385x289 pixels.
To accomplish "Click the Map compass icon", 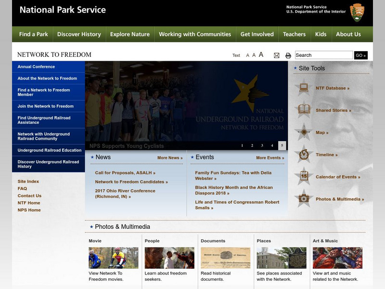I will coord(304,132).
